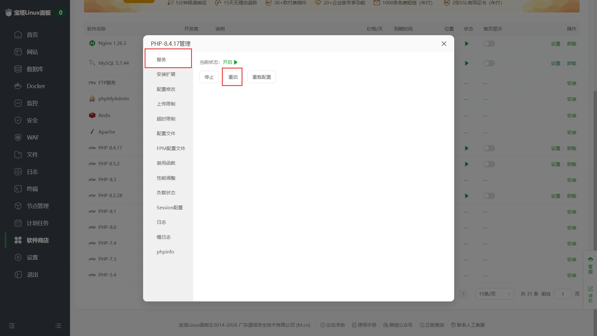Open the 终端 terminal from sidebar
The image size is (597, 336).
32,189
